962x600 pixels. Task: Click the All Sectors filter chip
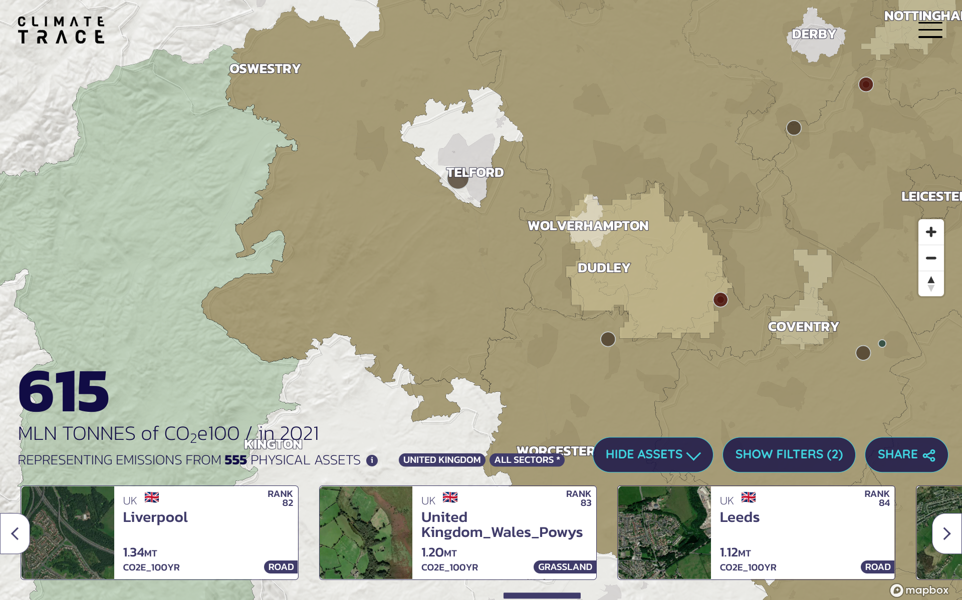tap(527, 460)
